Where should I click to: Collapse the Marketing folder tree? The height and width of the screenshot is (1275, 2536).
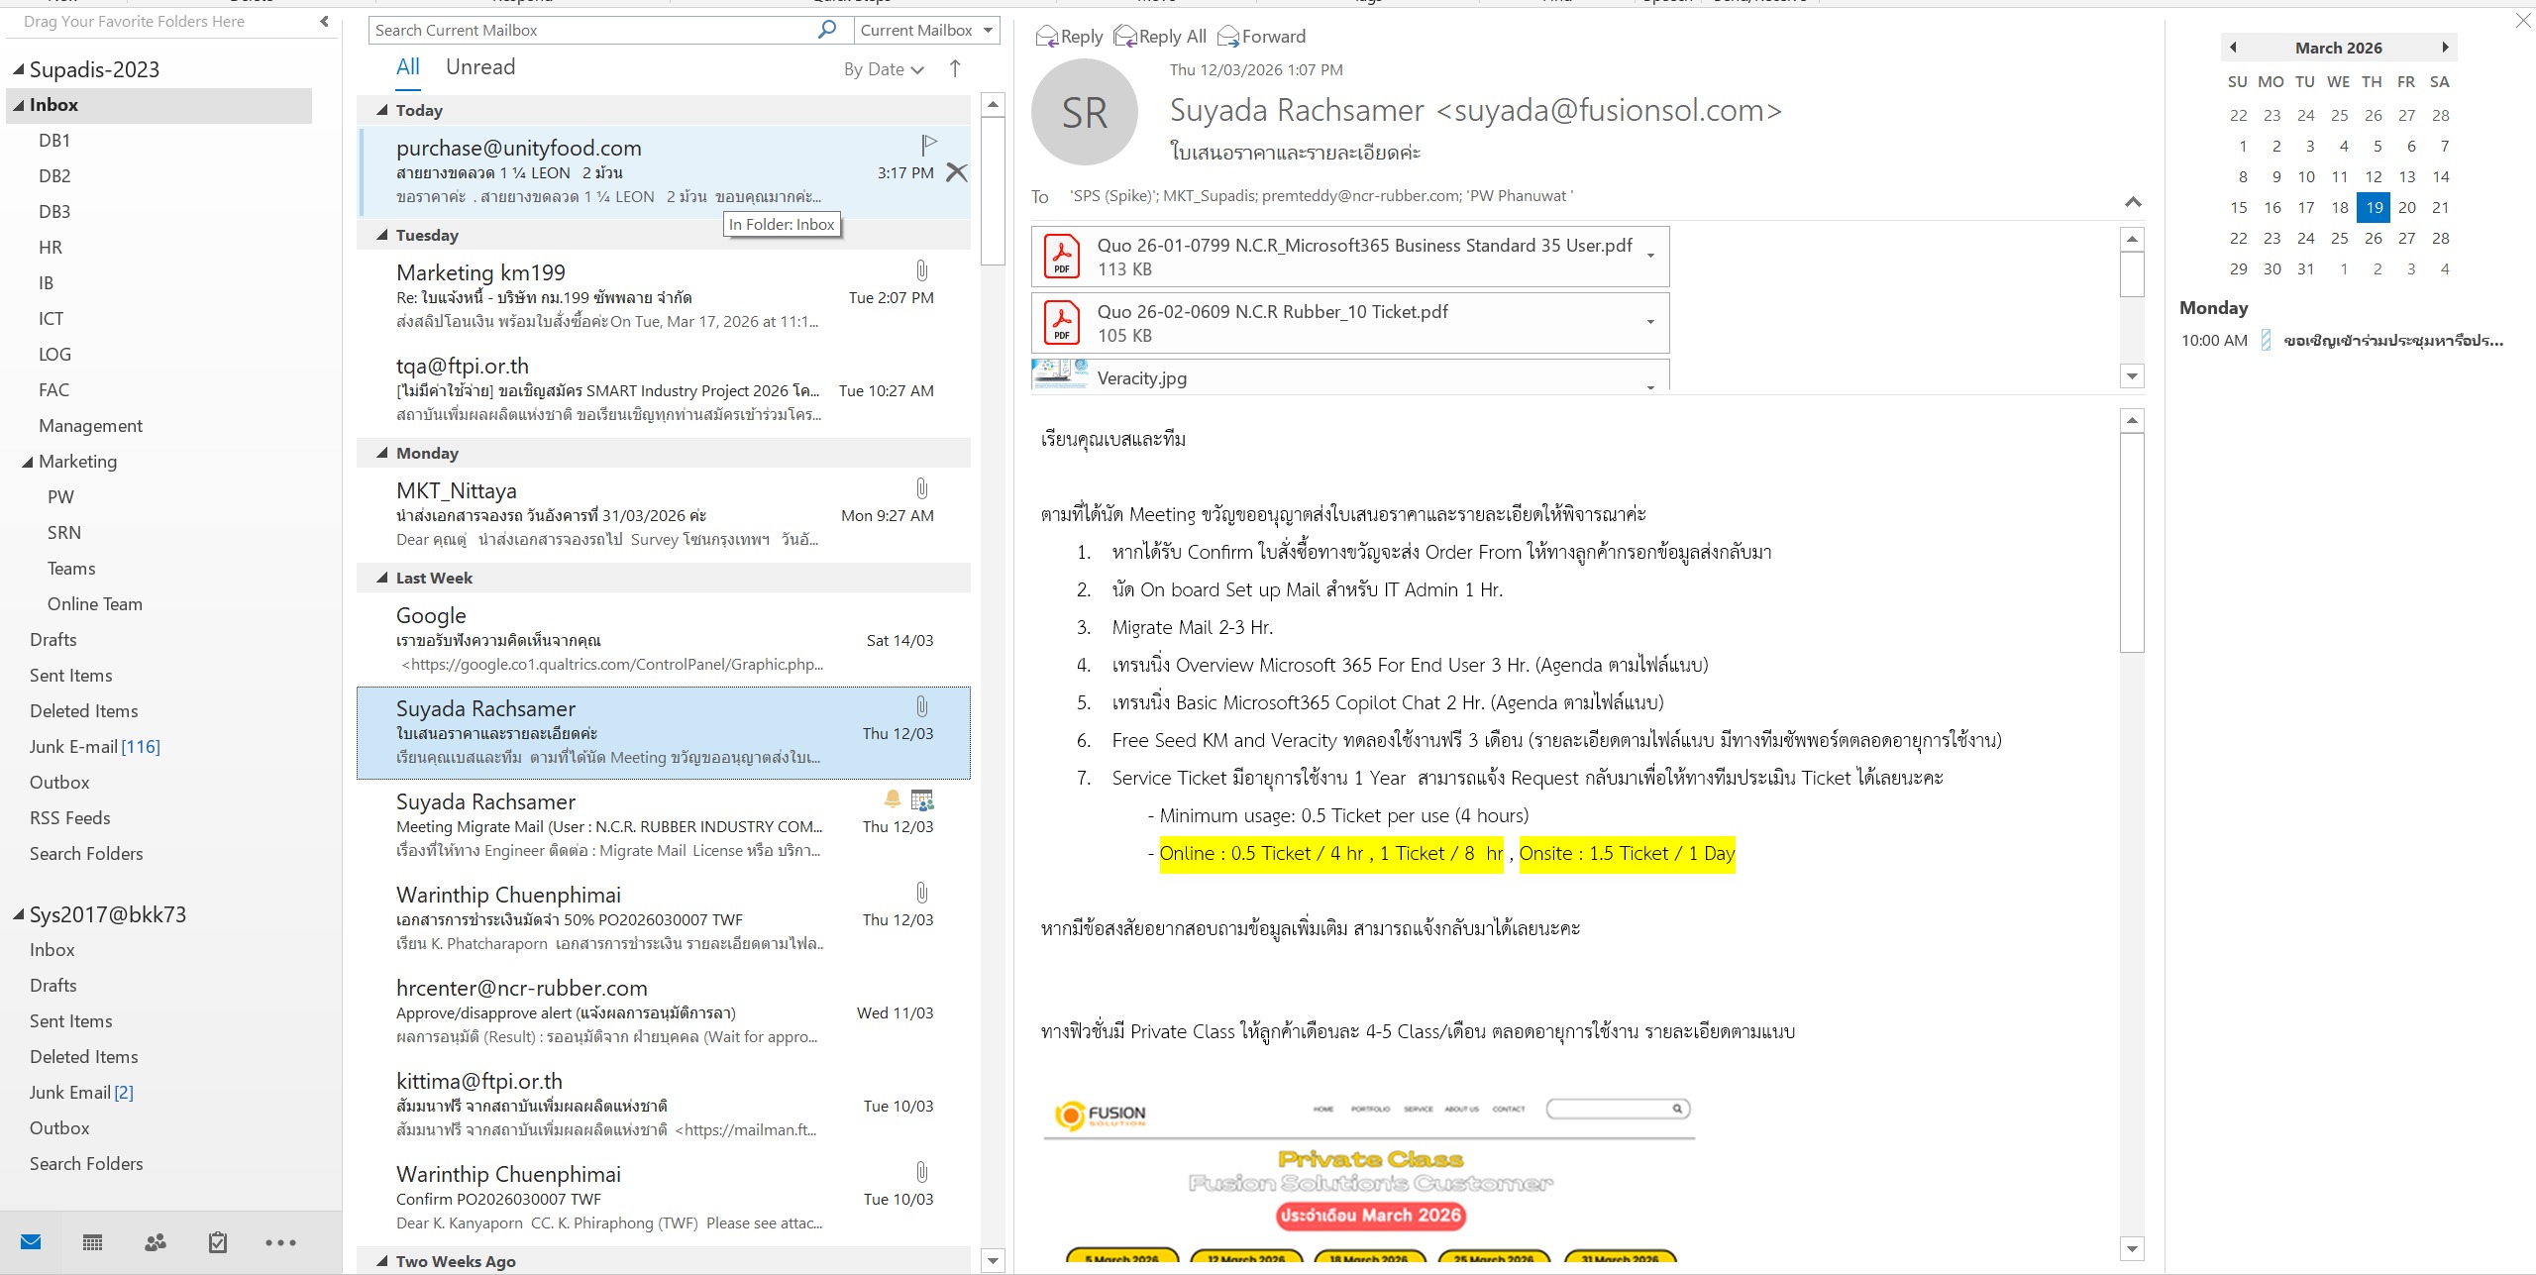[x=27, y=462]
